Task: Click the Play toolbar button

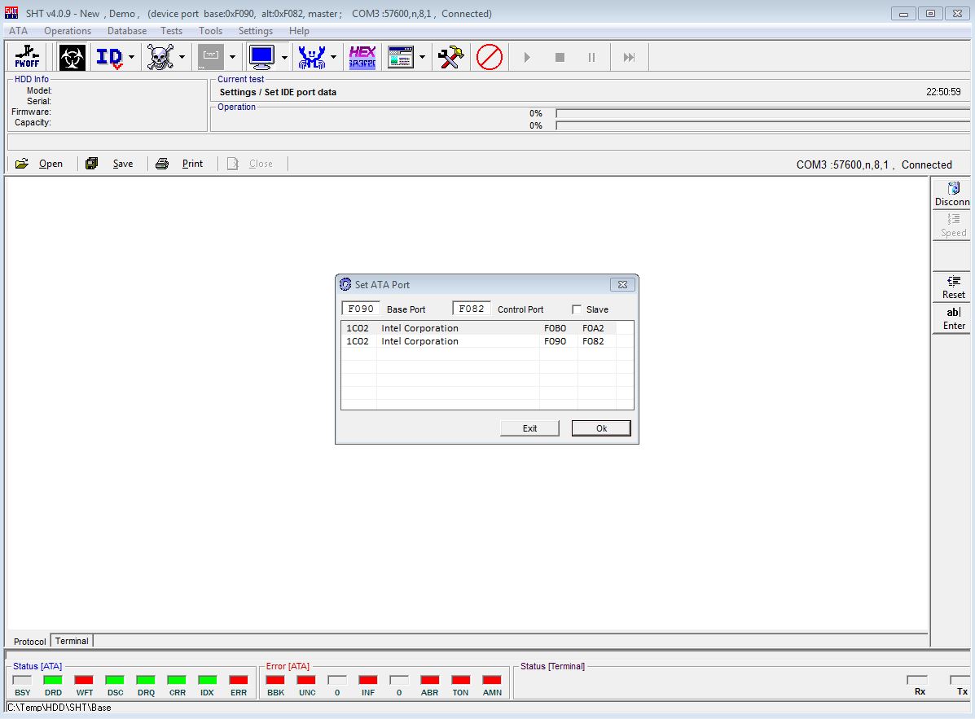Action: point(527,57)
